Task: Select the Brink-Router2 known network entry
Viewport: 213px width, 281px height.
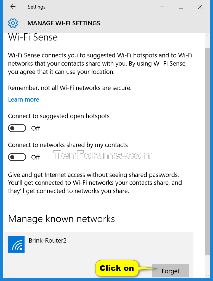Action: click(x=83, y=241)
